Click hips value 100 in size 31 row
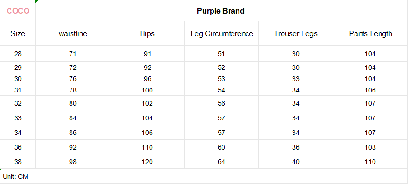This screenshot has height=184, width=408. point(147,90)
